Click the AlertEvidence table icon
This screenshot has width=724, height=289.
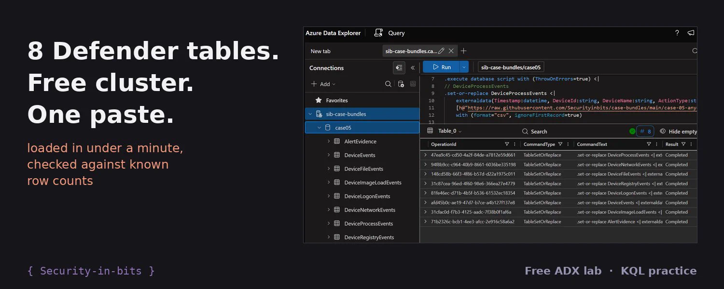click(337, 141)
